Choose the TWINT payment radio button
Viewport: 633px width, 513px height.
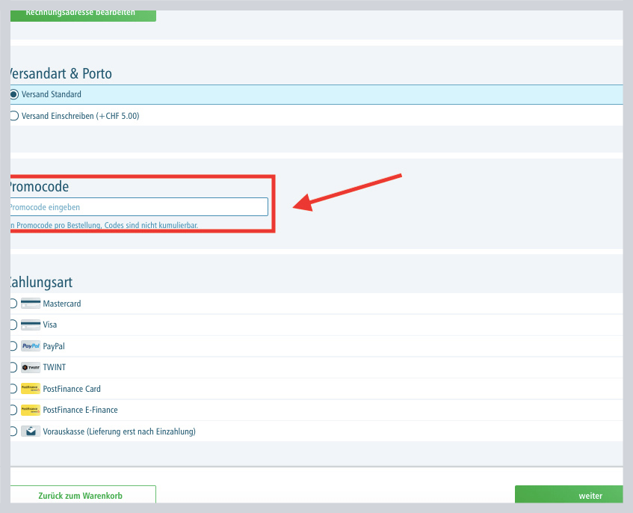tap(13, 368)
